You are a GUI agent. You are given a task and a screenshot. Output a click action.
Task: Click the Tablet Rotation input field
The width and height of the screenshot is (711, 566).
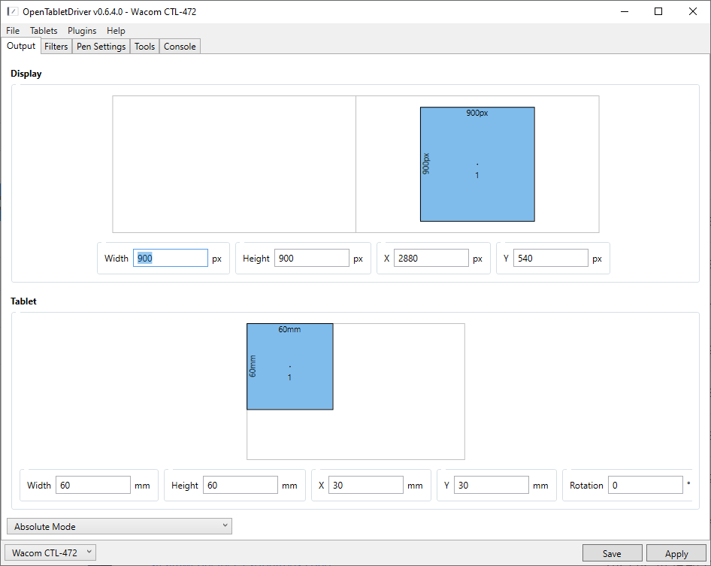coord(645,486)
